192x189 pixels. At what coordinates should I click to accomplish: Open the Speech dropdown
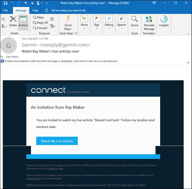click(x=122, y=22)
